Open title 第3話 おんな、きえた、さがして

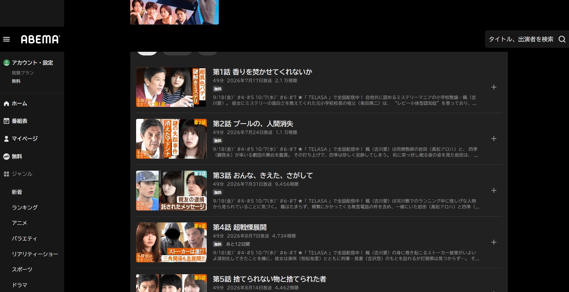tap(263, 176)
